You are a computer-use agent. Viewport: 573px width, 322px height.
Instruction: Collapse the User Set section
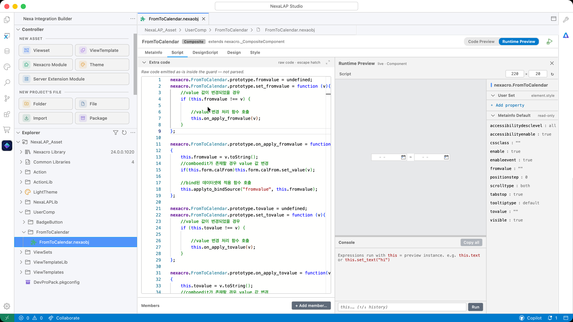(x=493, y=96)
